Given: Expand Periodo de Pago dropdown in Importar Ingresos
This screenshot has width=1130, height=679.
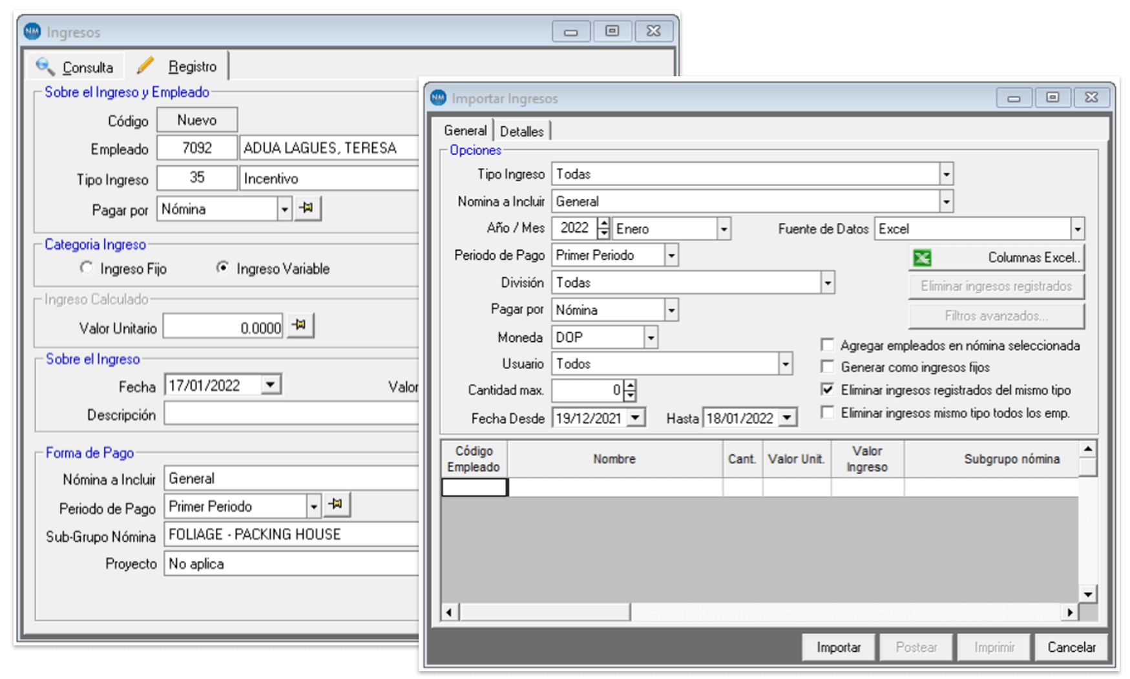Looking at the screenshot, I should 671,255.
